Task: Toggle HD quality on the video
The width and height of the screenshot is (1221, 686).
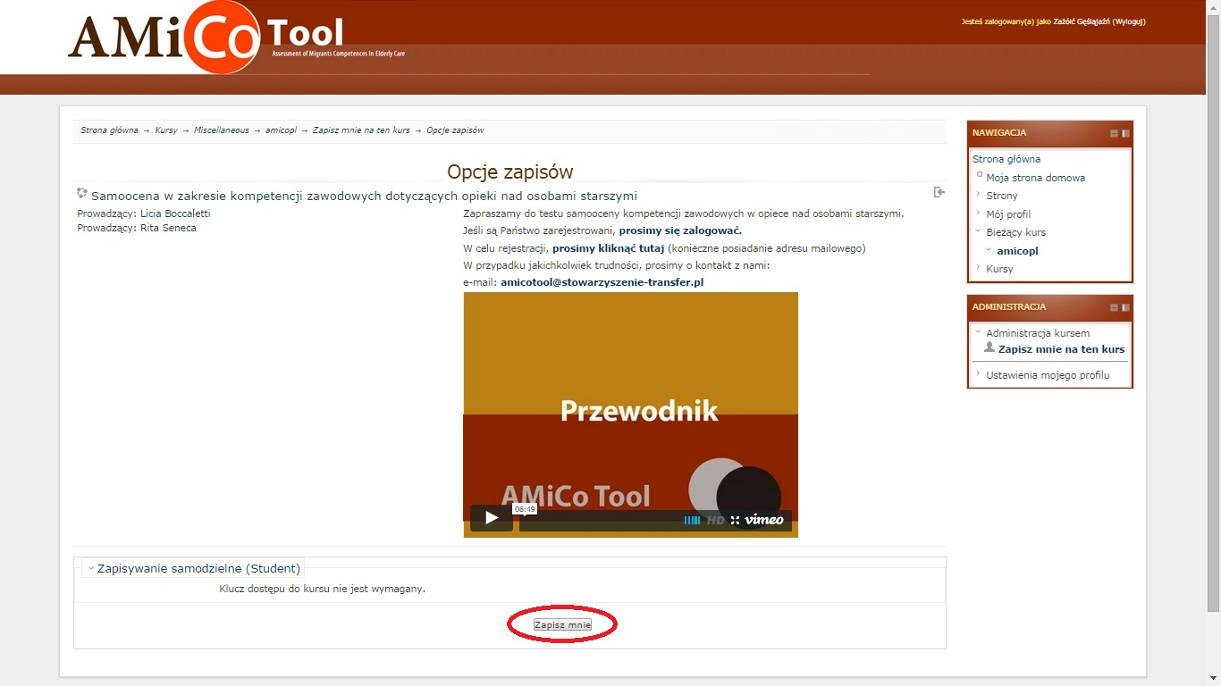Action: tap(716, 520)
